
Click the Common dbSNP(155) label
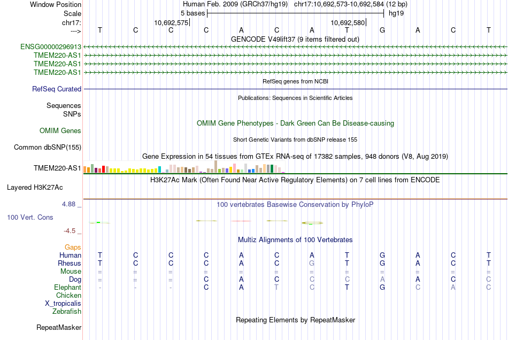point(48,148)
